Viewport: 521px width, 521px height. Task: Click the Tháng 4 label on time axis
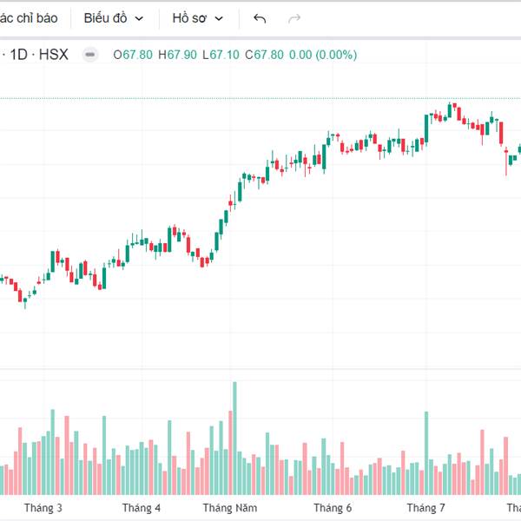coord(142,508)
